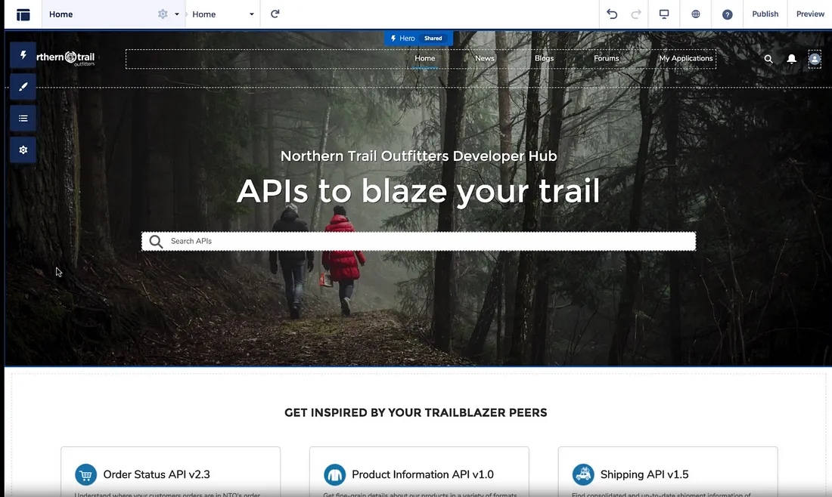Image resolution: width=832 pixels, height=497 pixels.
Task: Expand the Home page selector dropdown arrow
Action: [177, 14]
